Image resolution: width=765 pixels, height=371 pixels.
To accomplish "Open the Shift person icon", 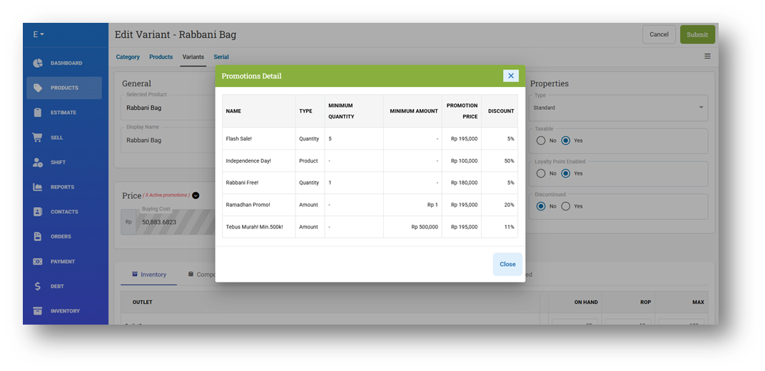I will coord(38,163).
